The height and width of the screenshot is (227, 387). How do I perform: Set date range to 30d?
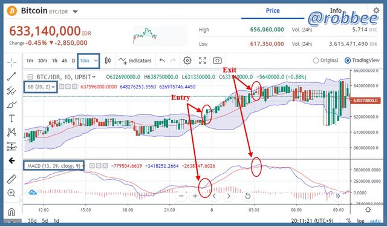point(32,220)
